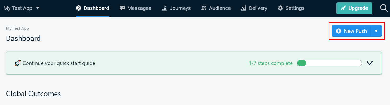Open the My Test App switcher dropdown
The height and width of the screenshot is (105, 390).
click(x=37, y=8)
